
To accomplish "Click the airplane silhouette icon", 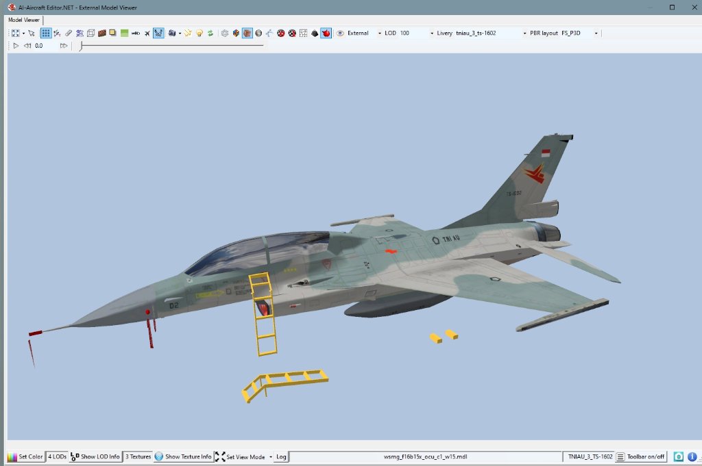I will (x=147, y=33).
